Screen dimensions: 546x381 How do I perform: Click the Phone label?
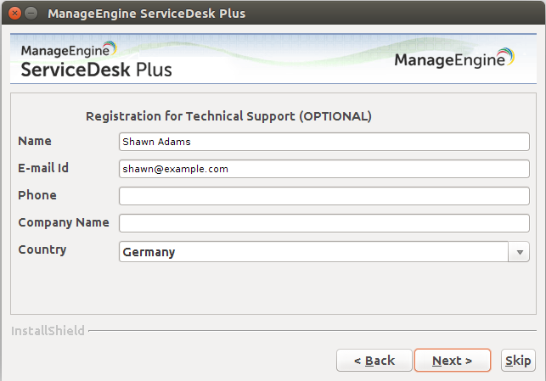point(37,195)
